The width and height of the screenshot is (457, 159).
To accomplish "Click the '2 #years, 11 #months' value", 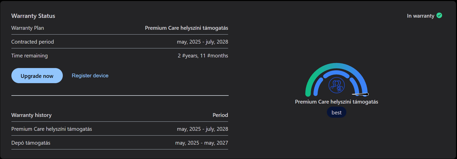I will tap(203, 56).
